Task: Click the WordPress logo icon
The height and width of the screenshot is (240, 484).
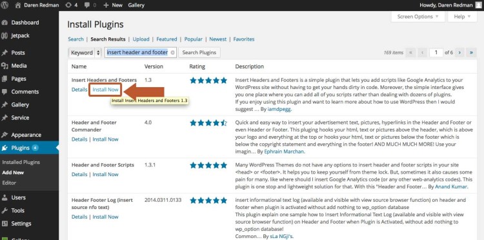Action: [5, 5]
